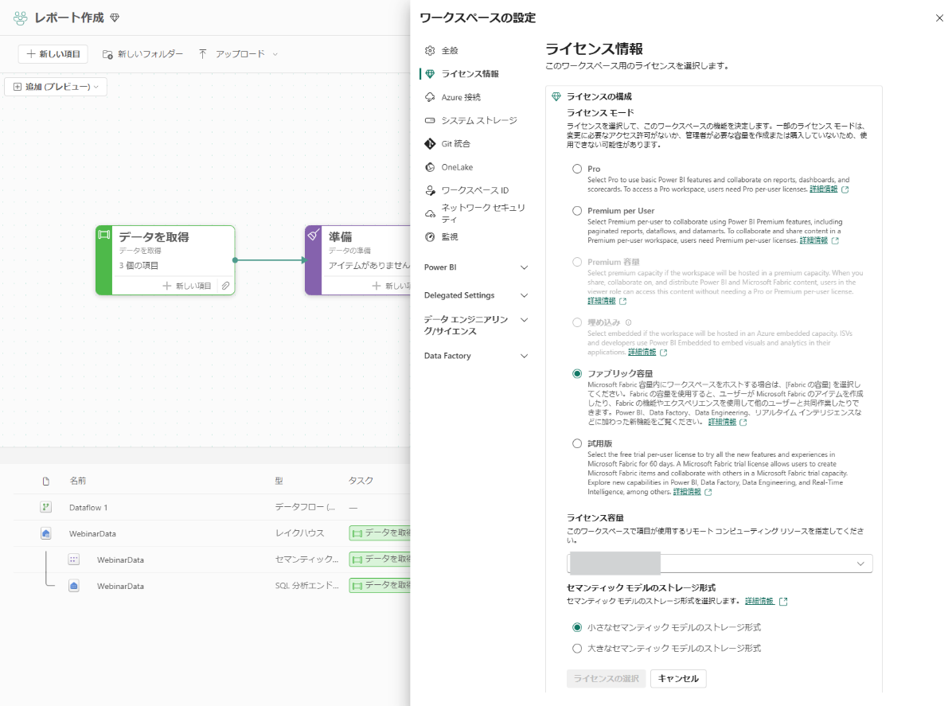
Task: Click the WebinarData semantic model icon
Action: pos(73,560)
